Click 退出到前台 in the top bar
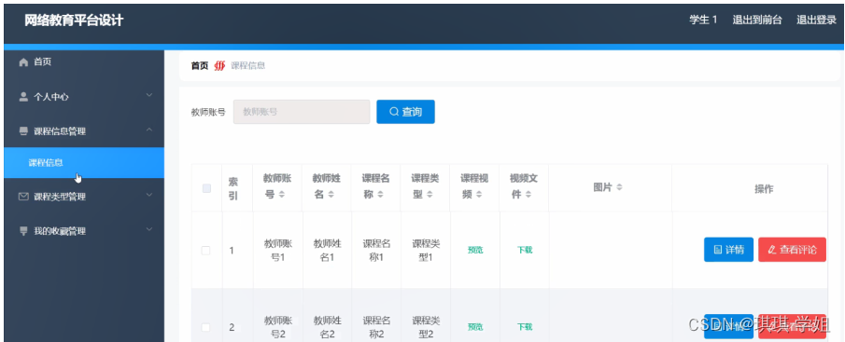Screen dimensions: 845x342 coord(757,20)
